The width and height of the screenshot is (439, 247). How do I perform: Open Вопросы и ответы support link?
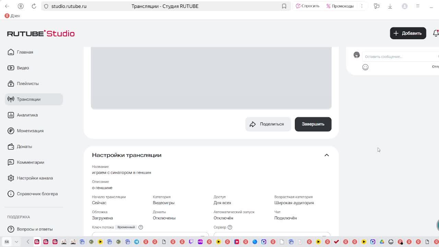point(34,229)
